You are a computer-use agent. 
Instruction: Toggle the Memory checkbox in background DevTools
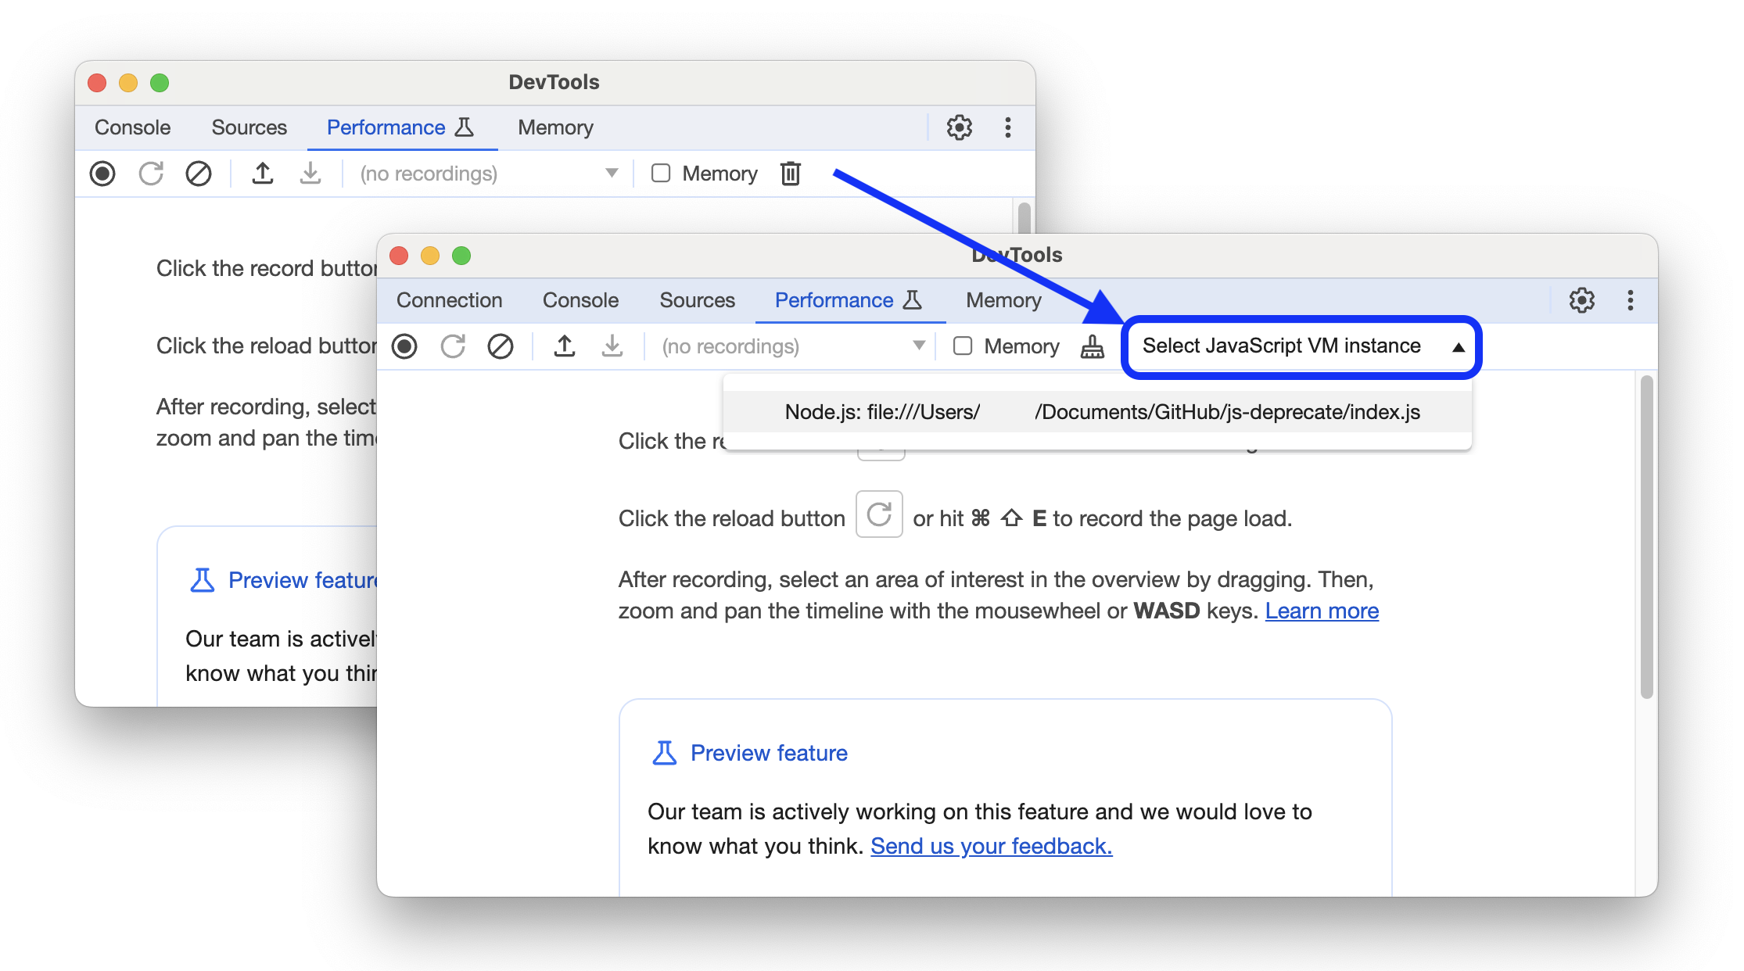click(657, 172)
